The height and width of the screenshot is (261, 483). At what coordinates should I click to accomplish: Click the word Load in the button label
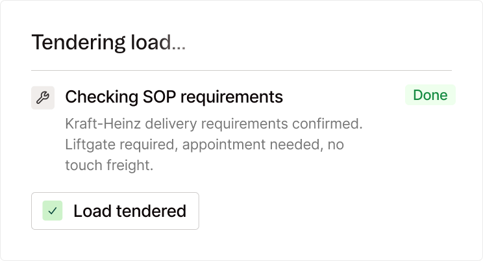point(92,211)
